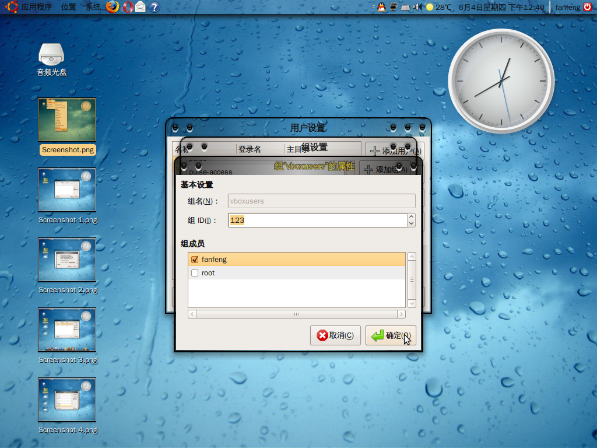
Task: Open the mail client envelope icon
Action: coord(141,7)
